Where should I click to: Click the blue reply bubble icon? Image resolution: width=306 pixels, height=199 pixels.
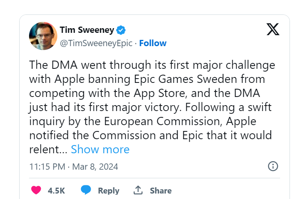[86, 190]
